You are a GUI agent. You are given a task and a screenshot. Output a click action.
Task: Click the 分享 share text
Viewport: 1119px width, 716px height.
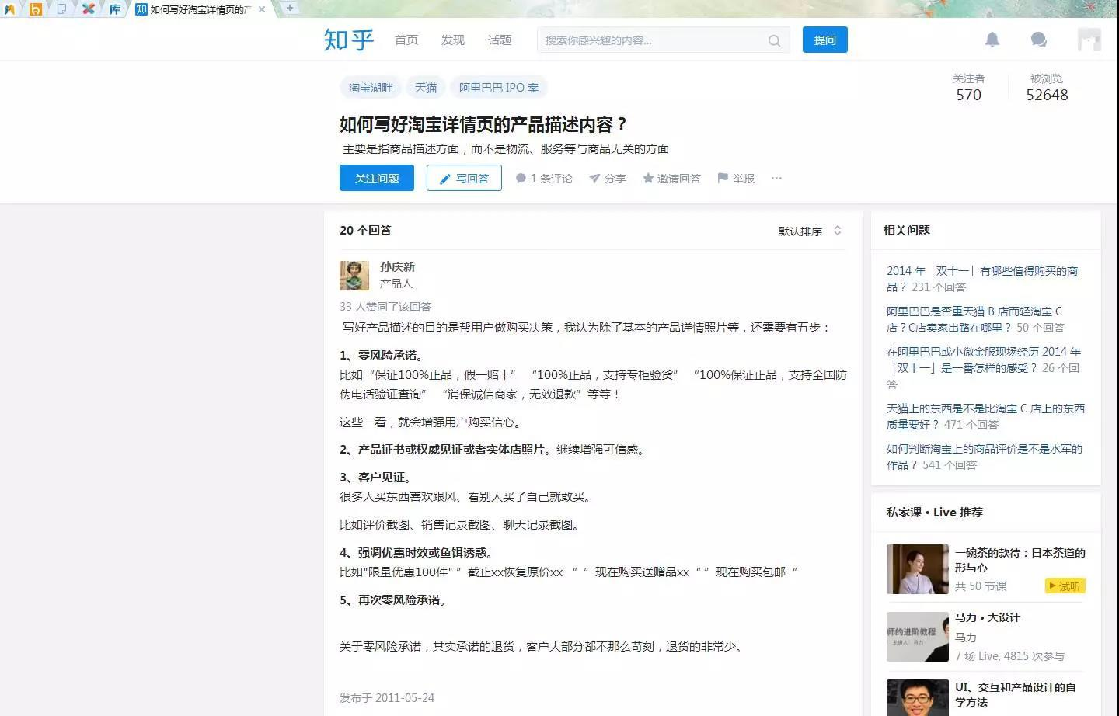(x=615, y=179)
